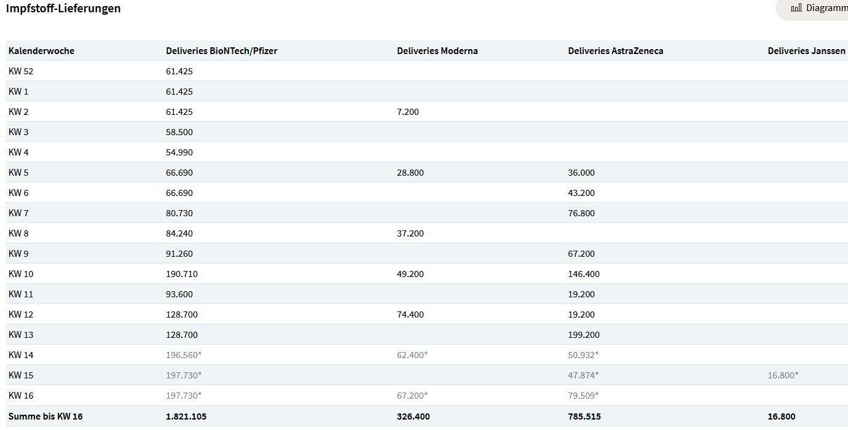Open the Diagramm chart view button
This screenshot has height=430, width=848.
(x=812, y=8)
